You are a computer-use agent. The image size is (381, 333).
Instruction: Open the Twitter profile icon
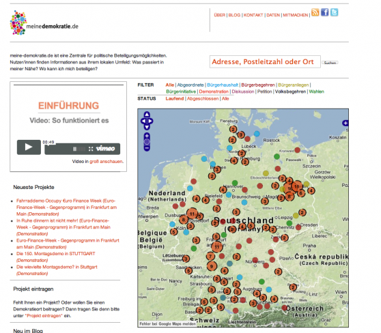pyautogui.click(x=334, y=12)
